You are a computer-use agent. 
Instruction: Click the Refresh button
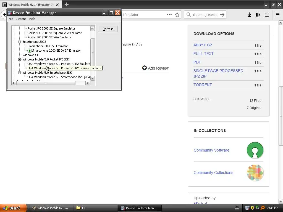point(108,29)
